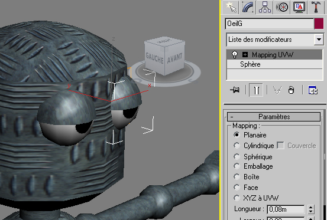
Task: Click the OeilG object color swatch
Action: coord(319,24)
